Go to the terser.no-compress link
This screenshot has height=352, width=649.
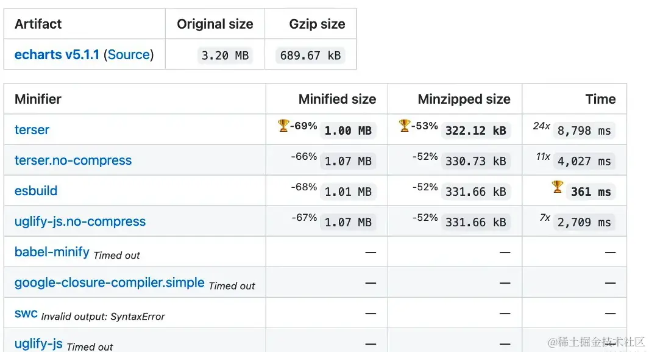pos(73,160)
